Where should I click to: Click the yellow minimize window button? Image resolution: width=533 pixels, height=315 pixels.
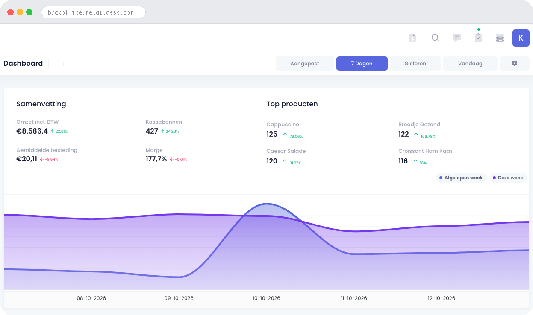tap(20, 12)
